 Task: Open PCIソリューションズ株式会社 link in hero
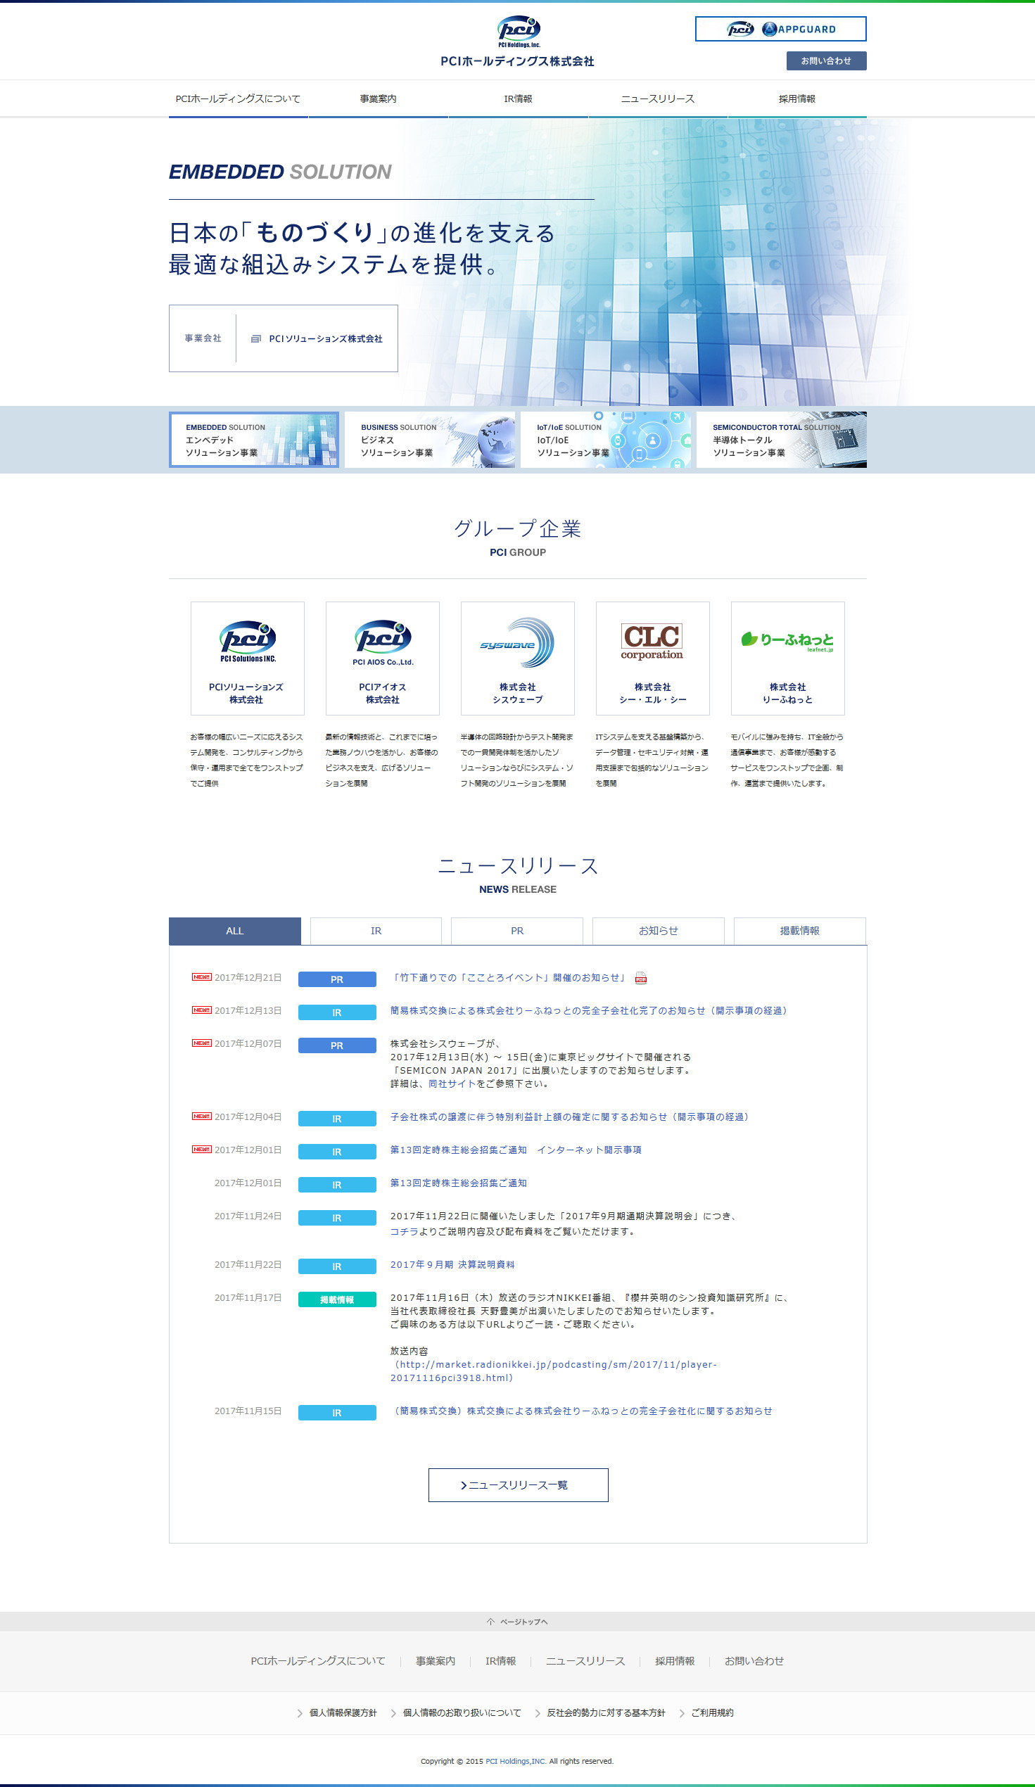(326, 339)
